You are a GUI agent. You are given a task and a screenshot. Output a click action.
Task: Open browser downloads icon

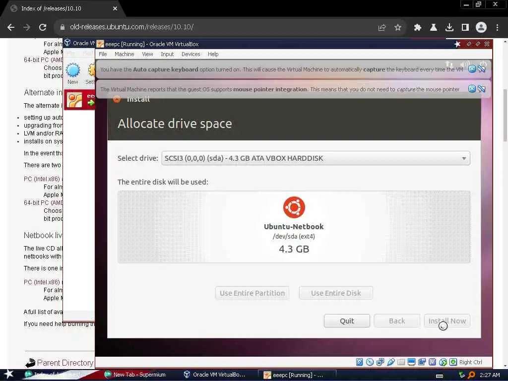[449, 28]
